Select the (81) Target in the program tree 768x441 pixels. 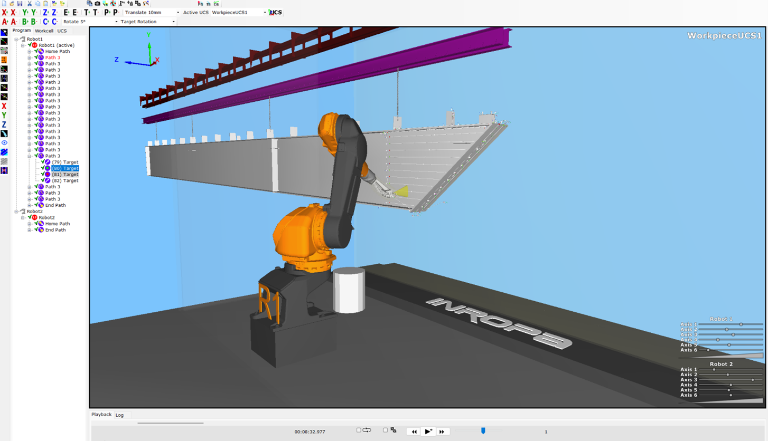coord(66,174)
